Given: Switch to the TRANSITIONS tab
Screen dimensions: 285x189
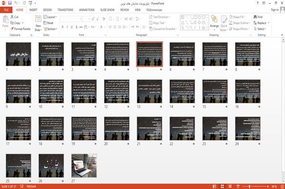Looking at the screenshot, I should (66, 10).
